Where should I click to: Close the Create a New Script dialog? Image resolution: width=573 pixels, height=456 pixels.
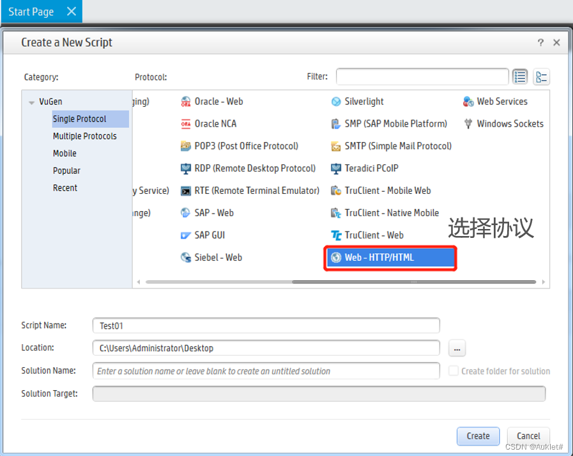[x=556, y=42]
